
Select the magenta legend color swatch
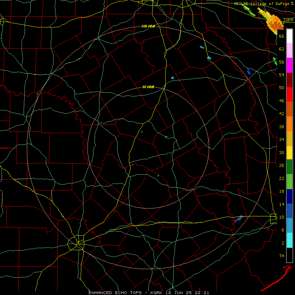(289, 65)
